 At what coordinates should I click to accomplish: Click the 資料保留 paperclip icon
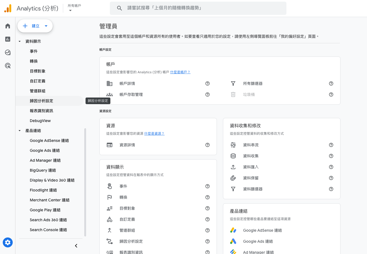[233, 178]
